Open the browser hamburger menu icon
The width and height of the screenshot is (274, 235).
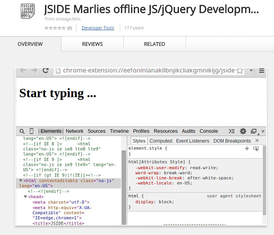coord(261,70)
